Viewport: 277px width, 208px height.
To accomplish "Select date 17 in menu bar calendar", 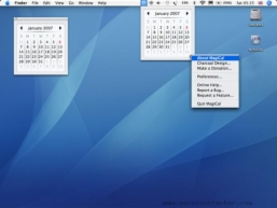I will pyautogui.click(x=167, y=37).
